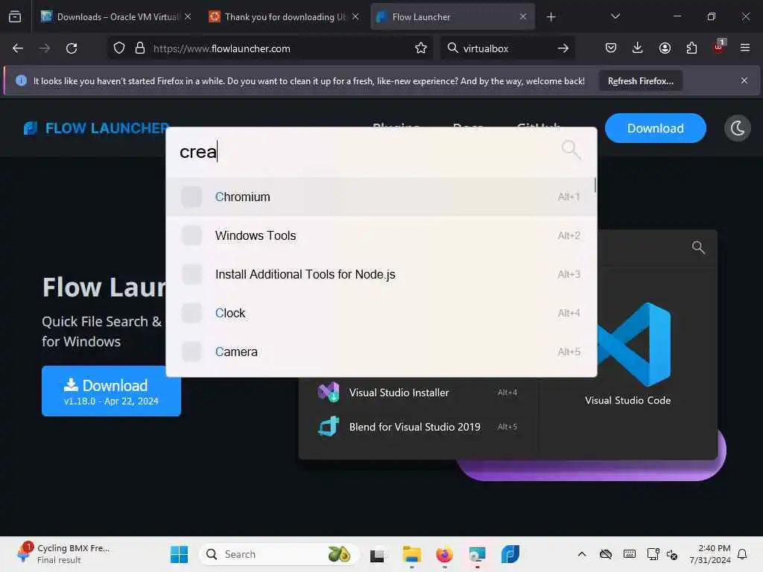Close the Flow Launcher tab

click(x=522, y=16)
